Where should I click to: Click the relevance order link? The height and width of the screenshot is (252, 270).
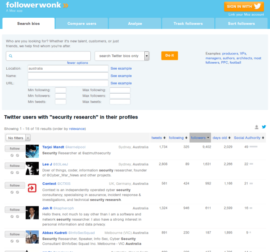coord(77,129)
